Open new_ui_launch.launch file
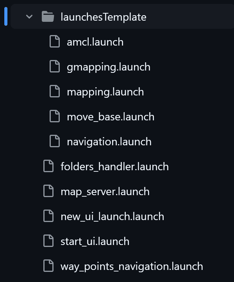The image size is (234, 282). coord(112,216)
